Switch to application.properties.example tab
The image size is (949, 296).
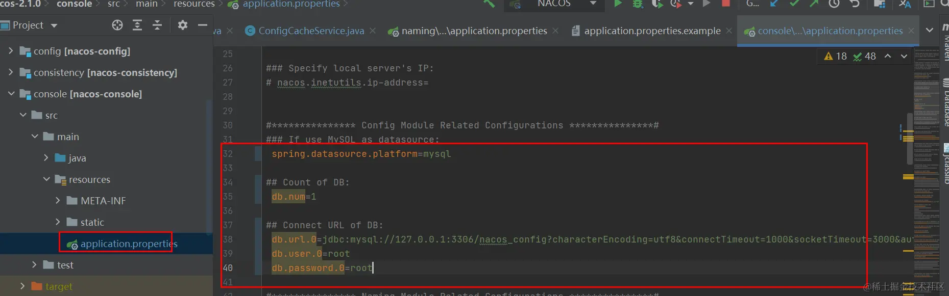pyautogui.click(x=652, y=31)
